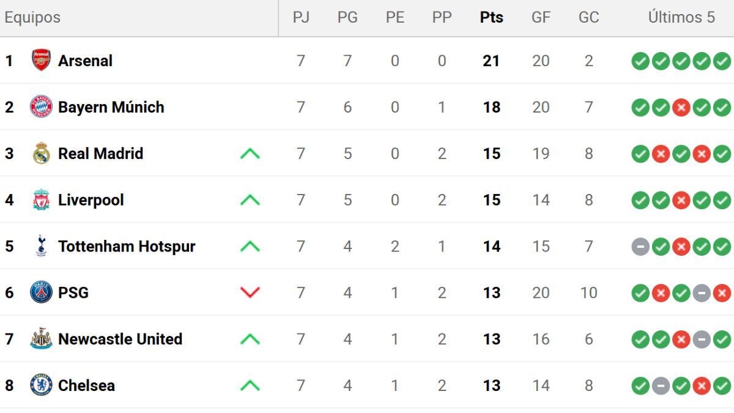The height and width of the screenshot is (413, 734).
Task: Select the Tottenham Hotspur crest
Action: tap(41, 246)
